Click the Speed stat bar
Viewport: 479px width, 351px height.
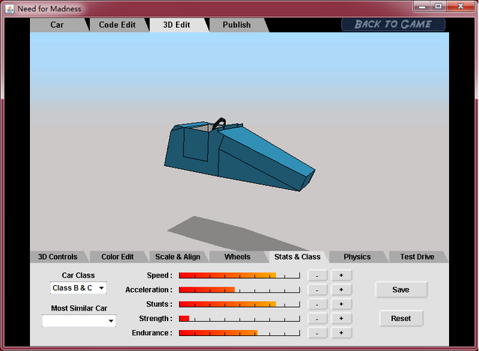(239, 275)
